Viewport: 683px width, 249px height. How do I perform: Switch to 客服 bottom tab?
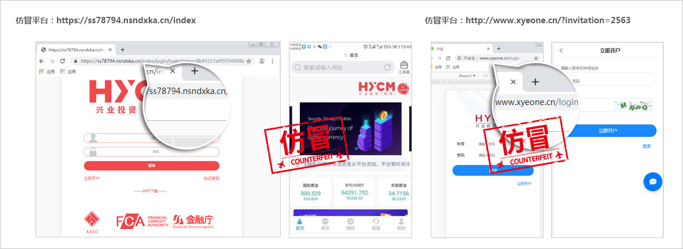pyautogui.click(x=376, y=224)
